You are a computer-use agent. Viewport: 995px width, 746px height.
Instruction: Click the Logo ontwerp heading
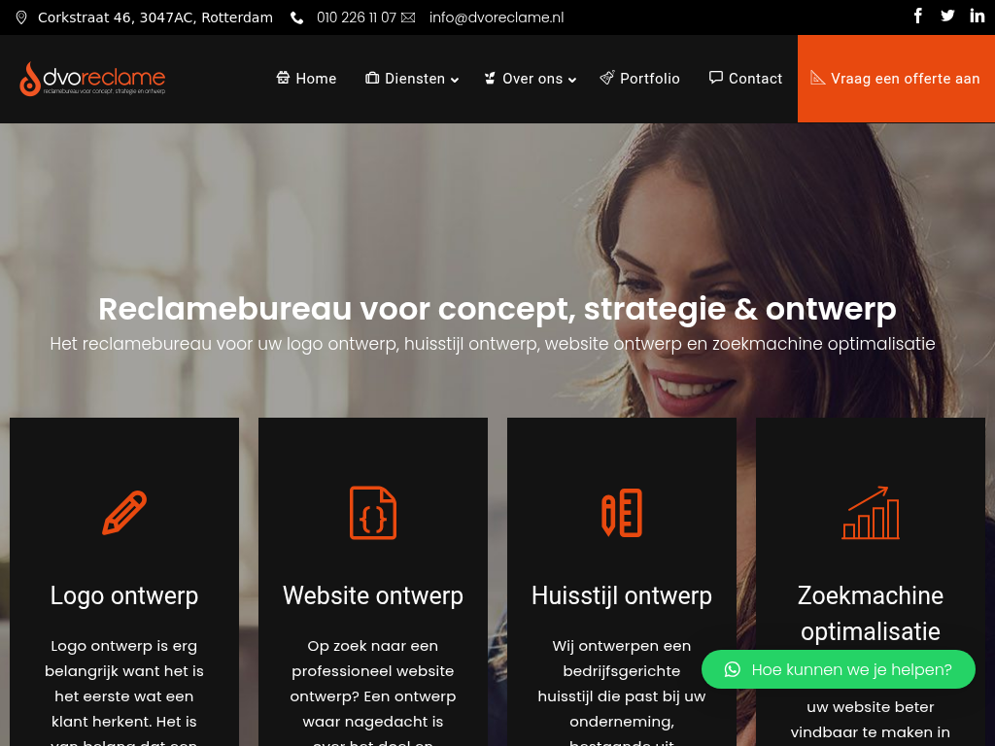coord(124,595)
